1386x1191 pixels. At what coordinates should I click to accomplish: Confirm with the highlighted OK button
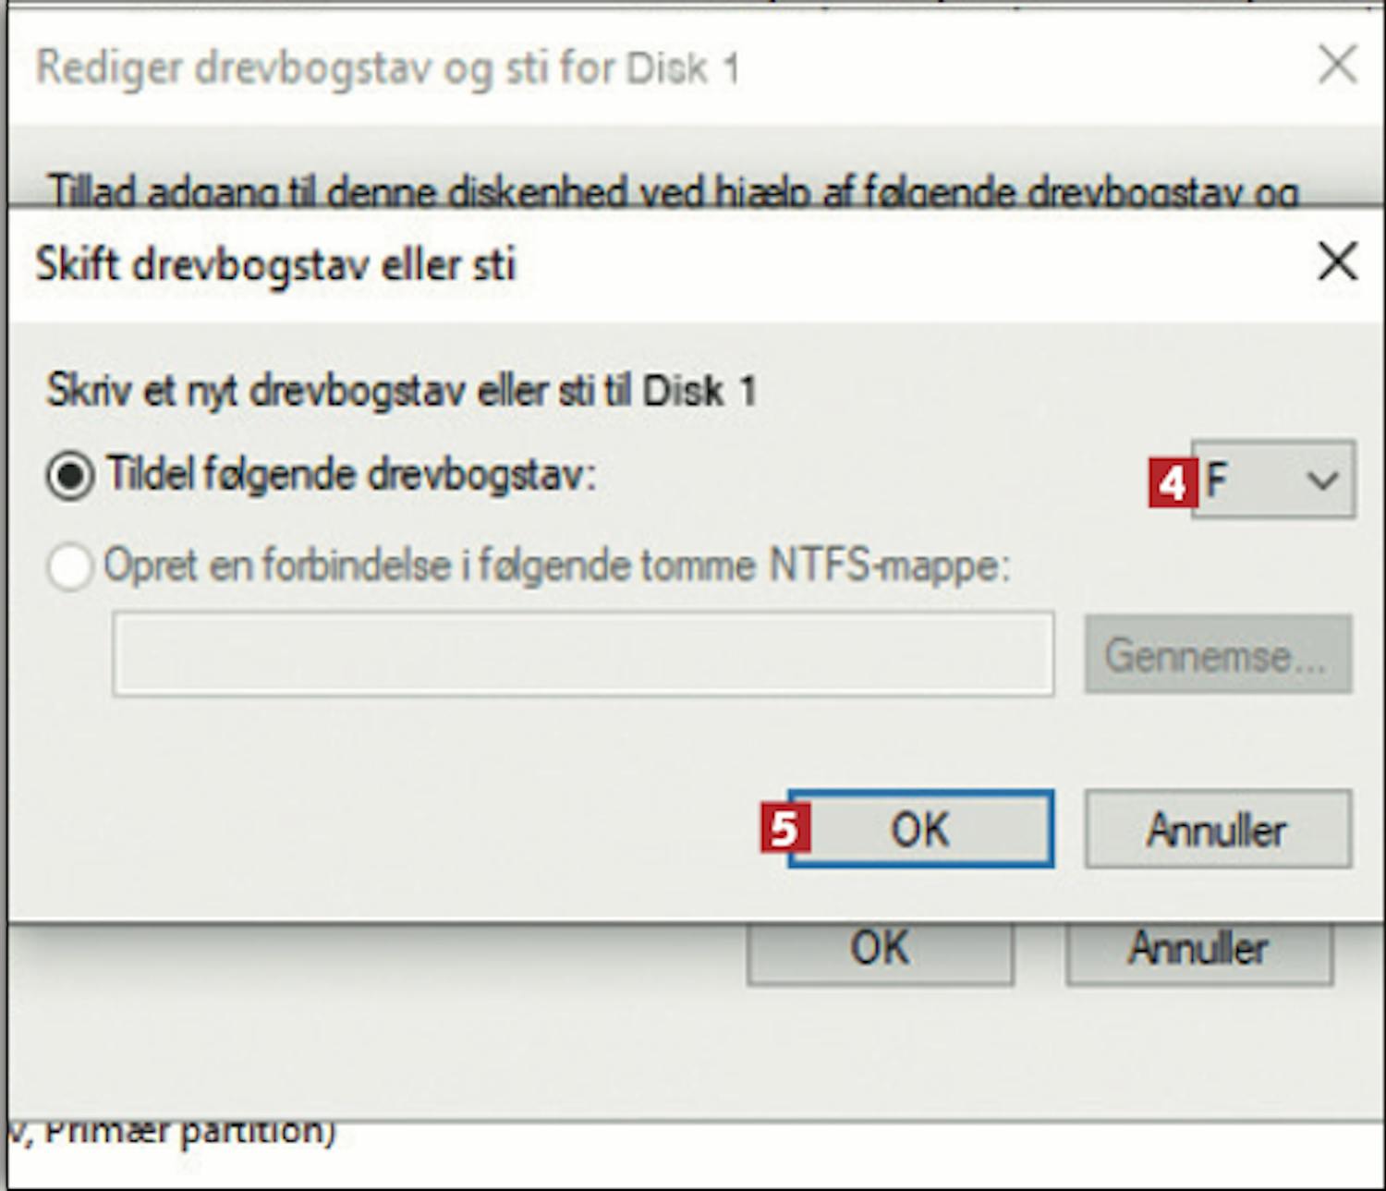[x=920, y=829]
